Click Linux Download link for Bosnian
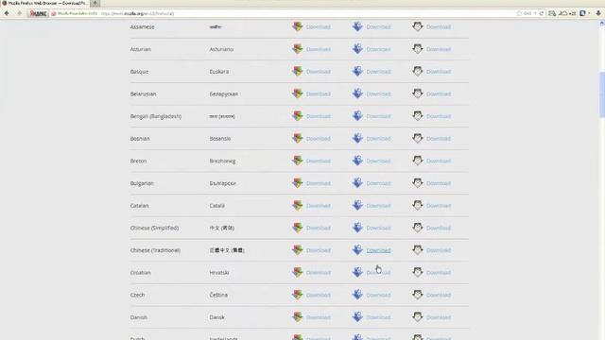This screenshot has width=605, height=340. tap(439, 139)
